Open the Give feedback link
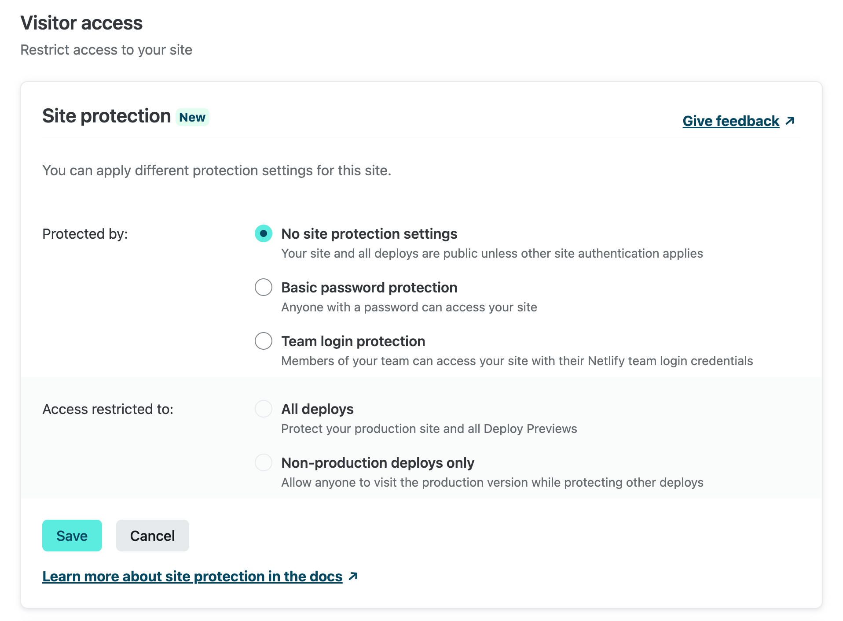Viewport: 843px width, 621px height. pyautogui.click(x=730, y=121)
